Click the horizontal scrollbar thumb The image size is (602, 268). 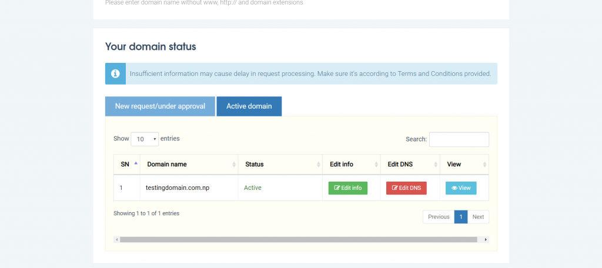point(298,240)
